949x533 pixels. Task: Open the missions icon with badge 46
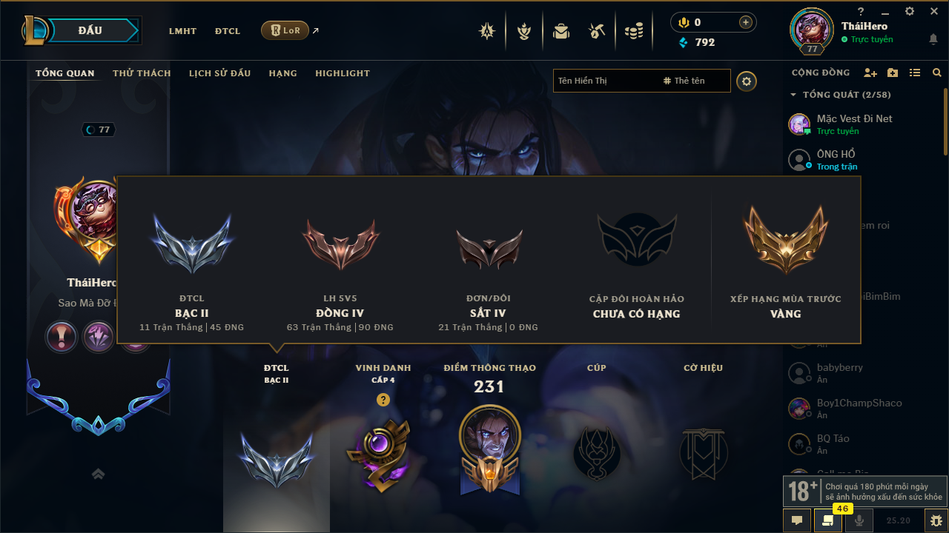[x=827, y=520]
